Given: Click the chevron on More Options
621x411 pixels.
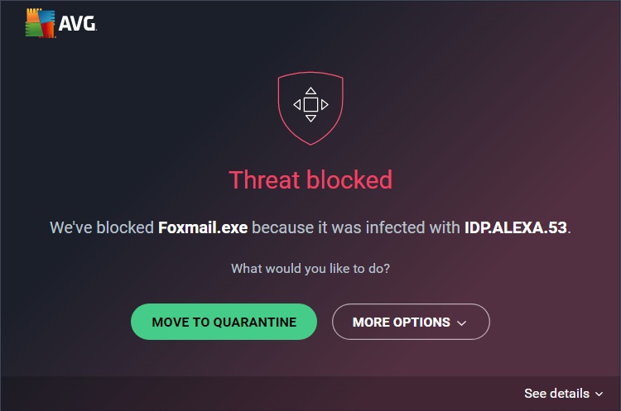Looking at the screenshot, I should (462, 323).
